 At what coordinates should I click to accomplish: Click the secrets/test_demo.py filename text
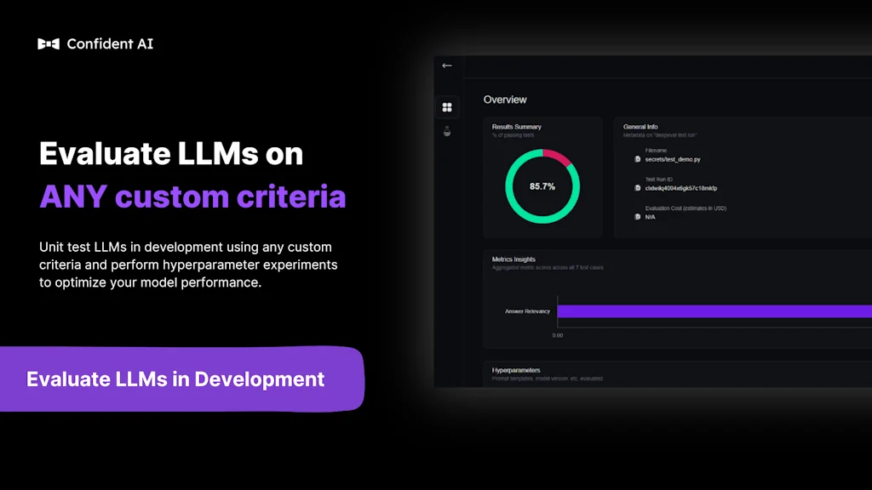coord(673,159)
